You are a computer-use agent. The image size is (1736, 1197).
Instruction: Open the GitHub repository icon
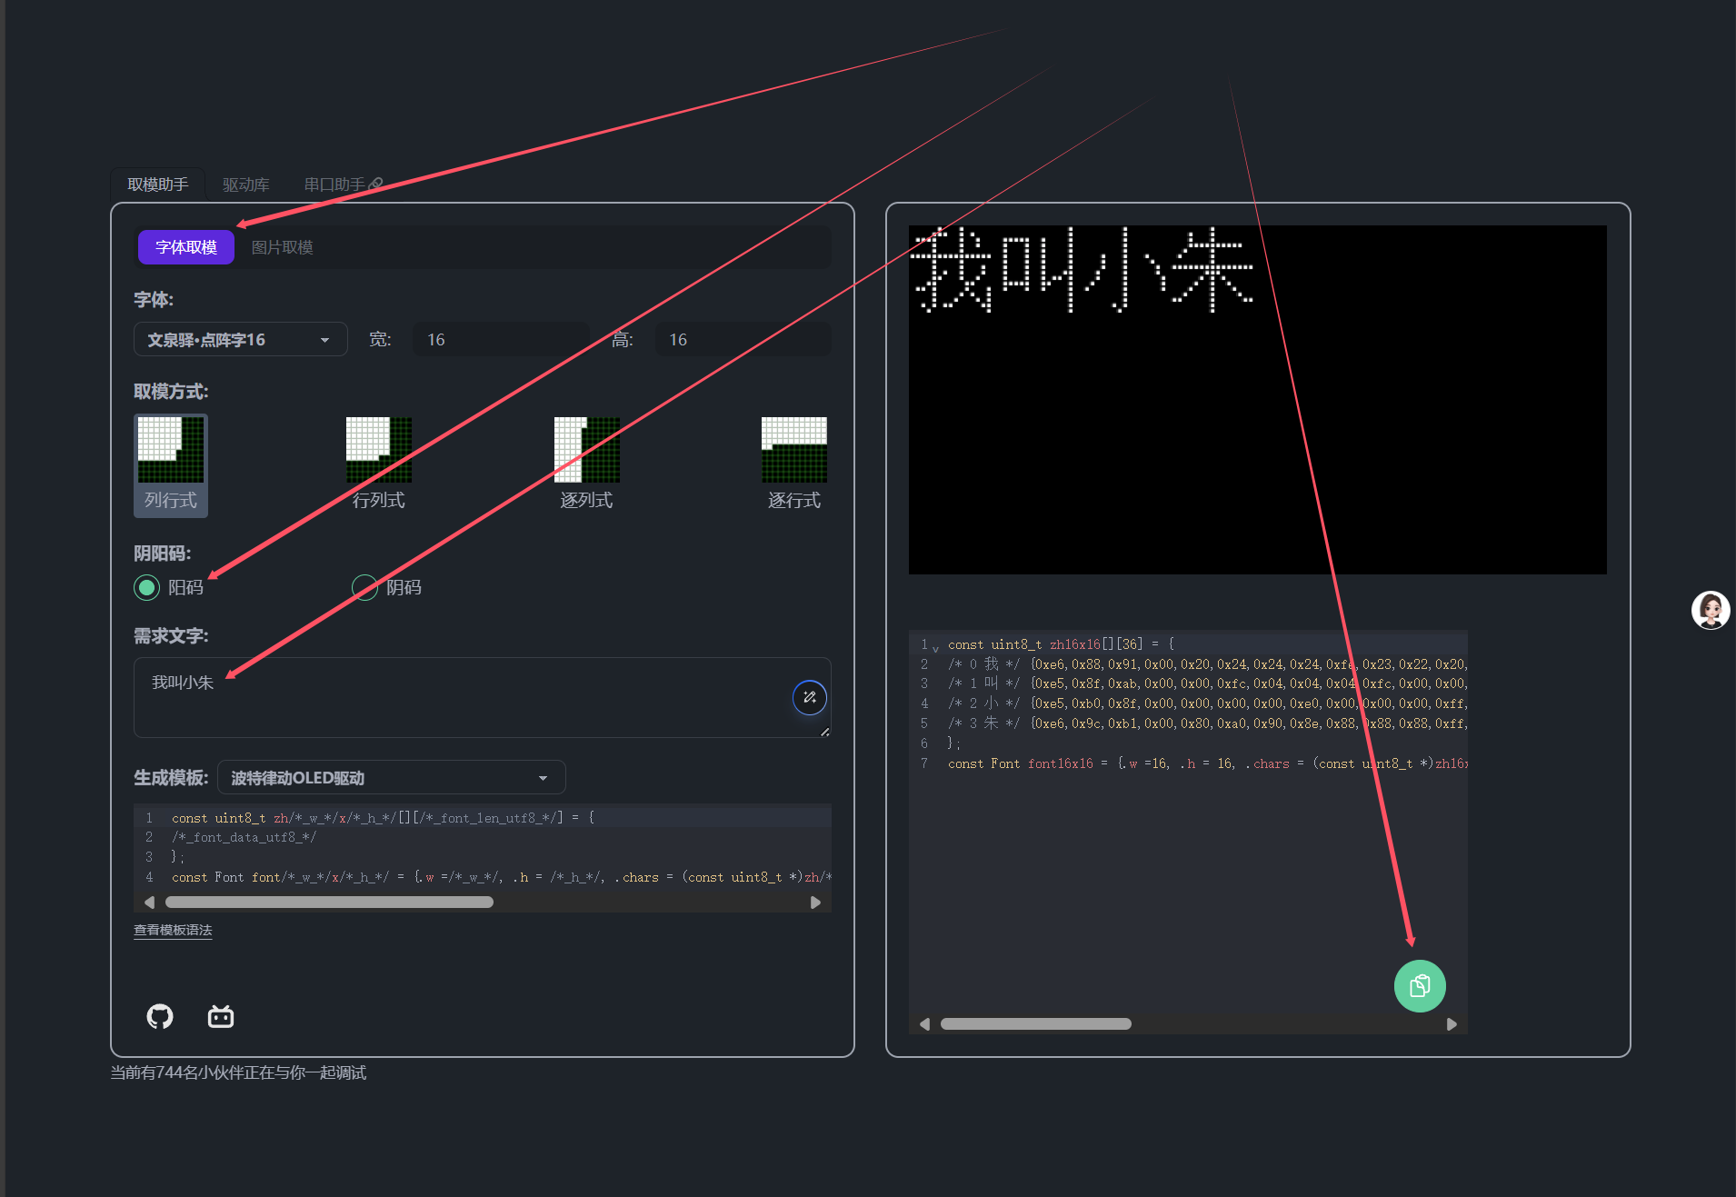pyautogui.click(x=160, y=1016)
